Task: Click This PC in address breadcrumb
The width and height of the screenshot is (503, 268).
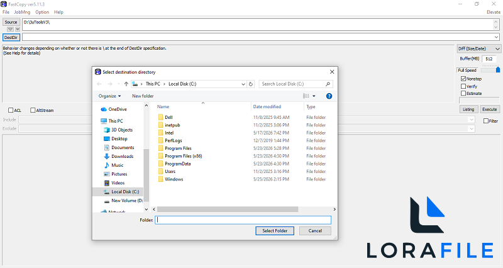Action: [153, 84]
